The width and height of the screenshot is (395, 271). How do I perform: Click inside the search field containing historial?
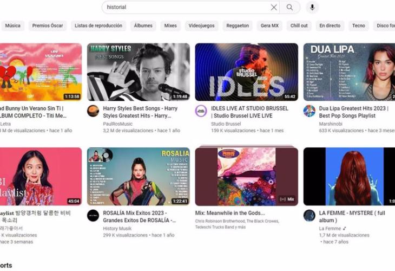coord(184,8)
